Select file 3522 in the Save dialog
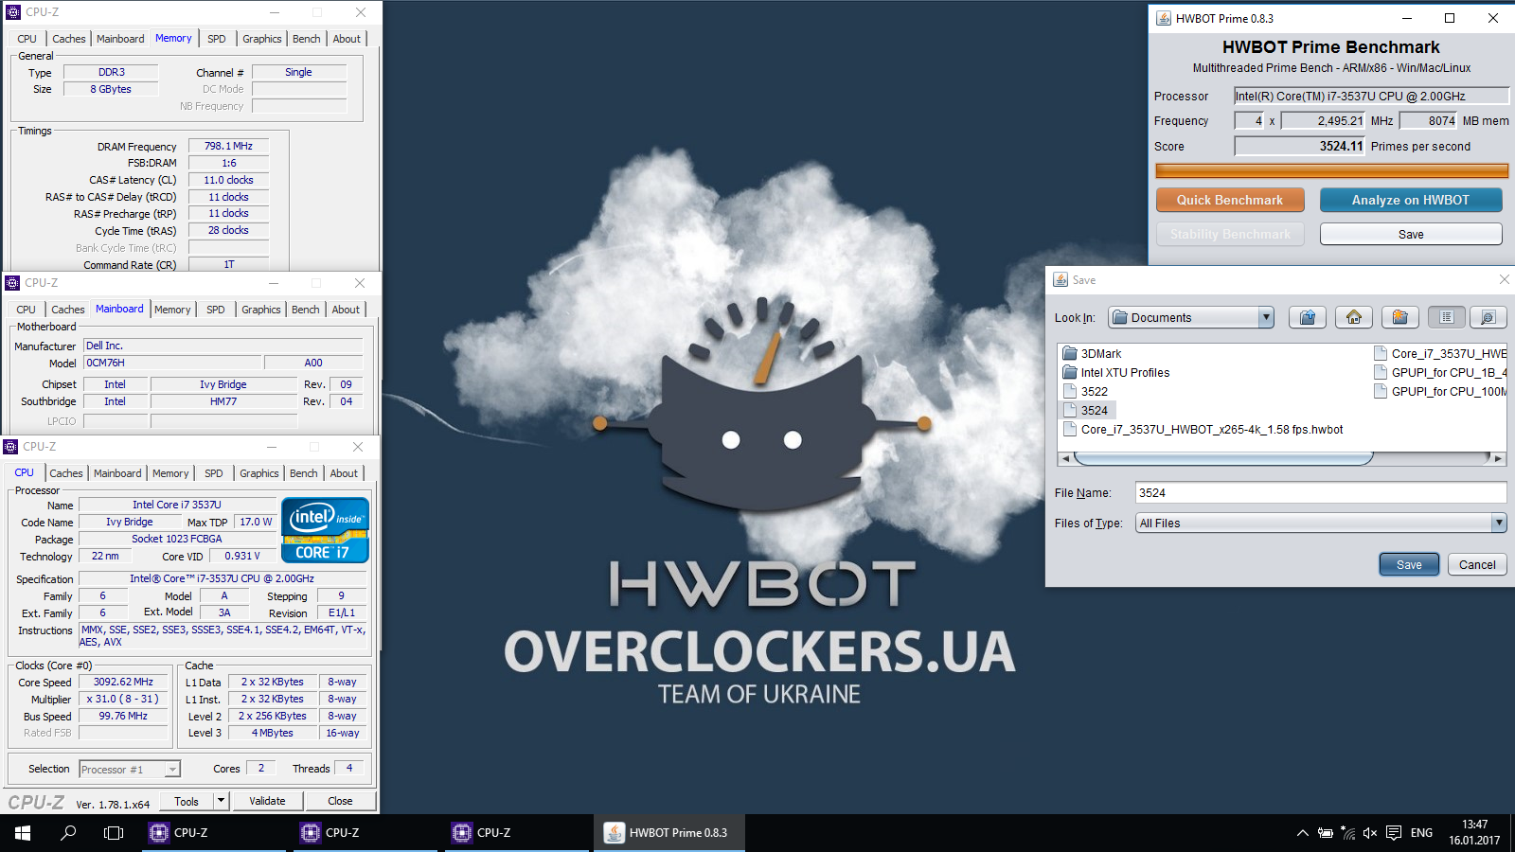 pyautogui.click(x=1085, y=391)
